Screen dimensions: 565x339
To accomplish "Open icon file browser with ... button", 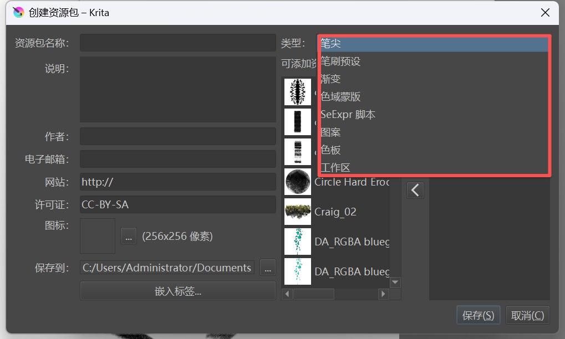I will 128,236.
